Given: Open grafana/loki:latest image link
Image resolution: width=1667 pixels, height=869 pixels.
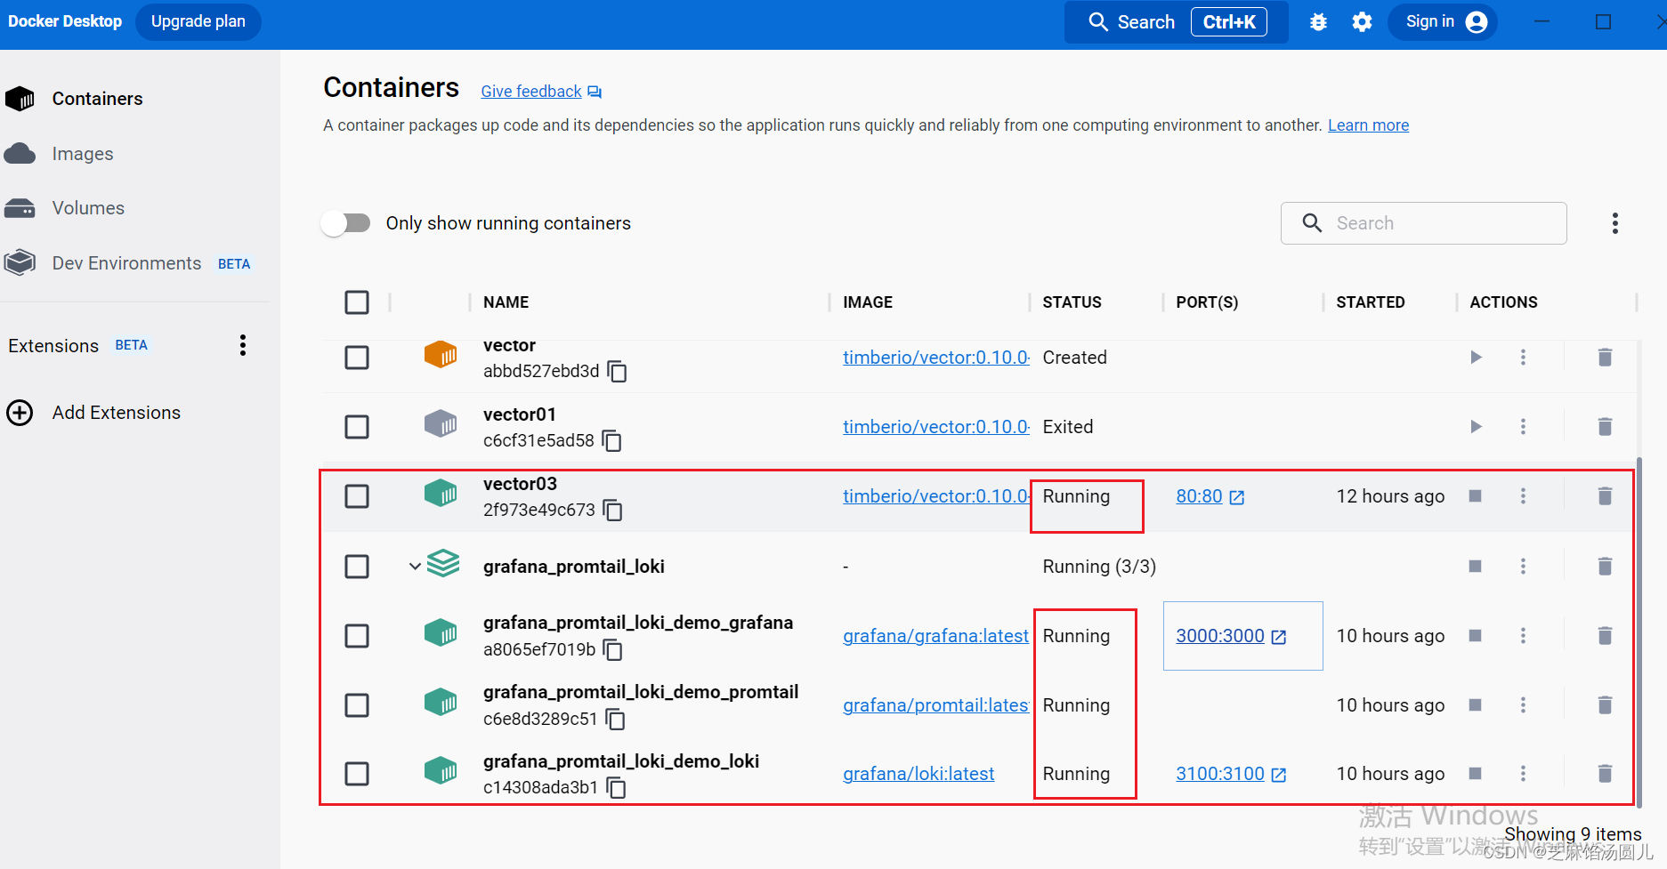Looking at the screenshot, I should tap(918, 774).
